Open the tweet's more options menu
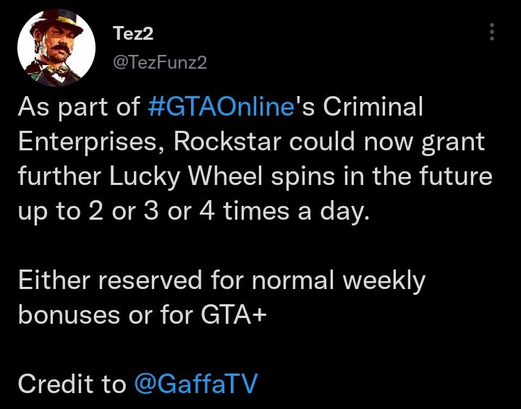The image size is (521, 409). pyautogui.click(x=492, y=32)
